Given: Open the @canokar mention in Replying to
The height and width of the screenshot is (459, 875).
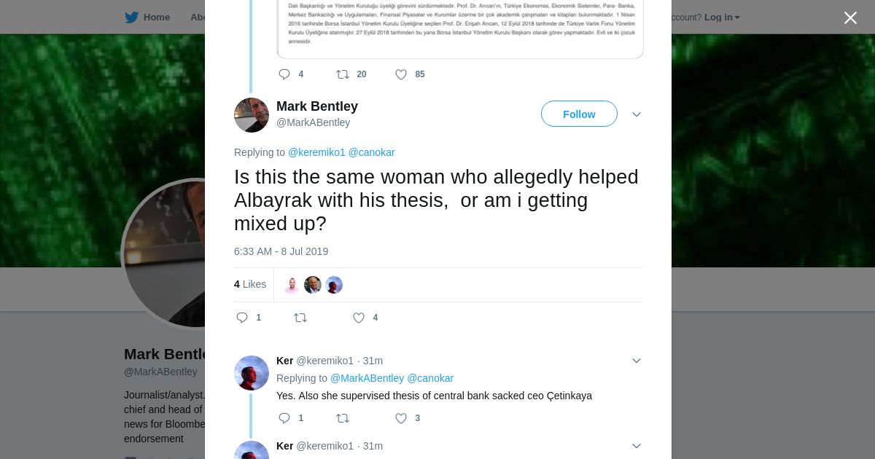Looking at the screenshot, I should tap(371, 152).
